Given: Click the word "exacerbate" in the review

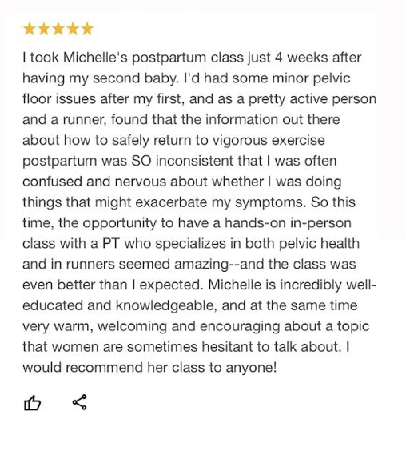Looking at the screenshot, I should [171, 202].
